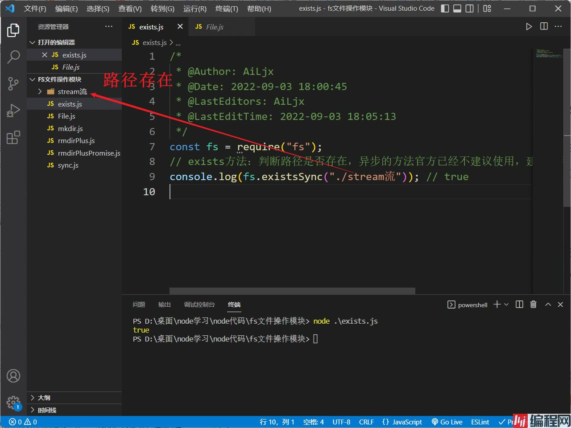Open the Accounts icon in activity bar

[x=13, y=376]
